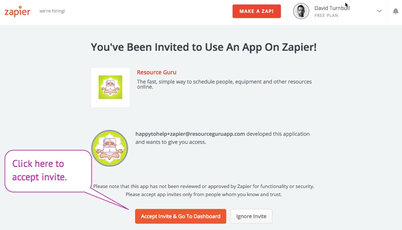402x230 pixels.
Task: Click the Zapier logo
Action: [17, 11]
